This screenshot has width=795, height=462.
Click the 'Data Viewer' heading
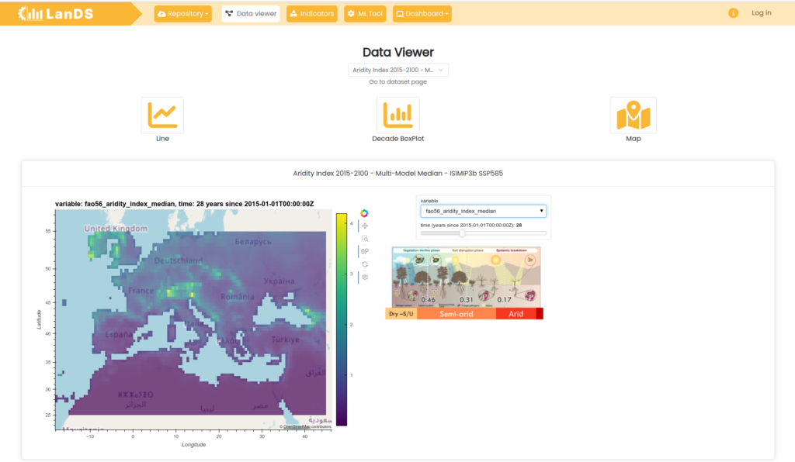tap(398, 52)
